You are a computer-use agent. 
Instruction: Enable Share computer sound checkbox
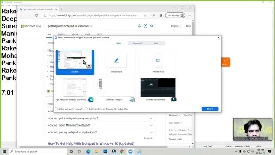pos(56,109)
